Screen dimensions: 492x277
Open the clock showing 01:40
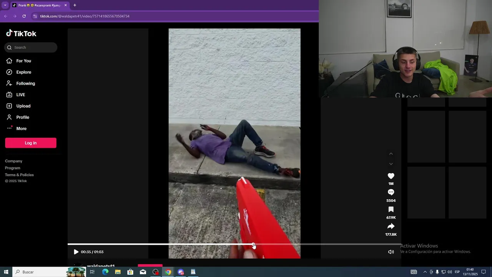coord(470,272)
